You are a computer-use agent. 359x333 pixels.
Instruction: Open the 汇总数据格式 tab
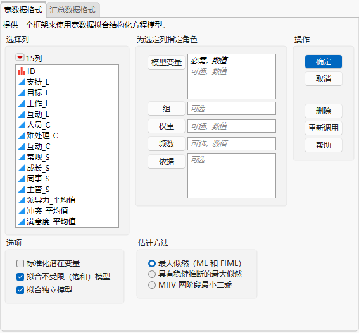[72, 10]
